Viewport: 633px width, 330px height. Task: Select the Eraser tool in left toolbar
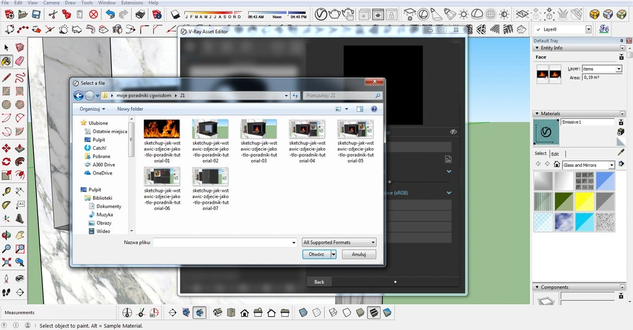19,61
